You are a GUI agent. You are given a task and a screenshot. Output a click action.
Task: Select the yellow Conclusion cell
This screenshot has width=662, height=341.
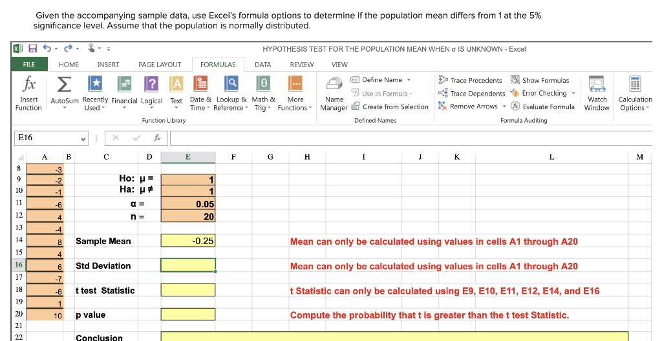pyautogui.click(x=394, y=336)
